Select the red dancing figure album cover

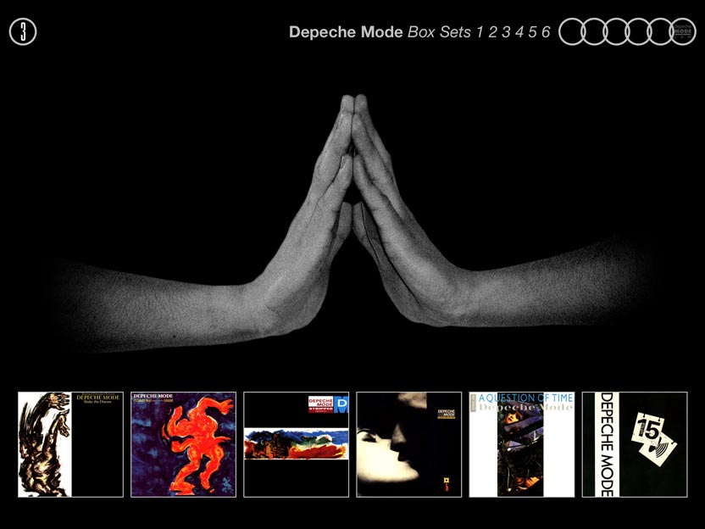point(183,444)
